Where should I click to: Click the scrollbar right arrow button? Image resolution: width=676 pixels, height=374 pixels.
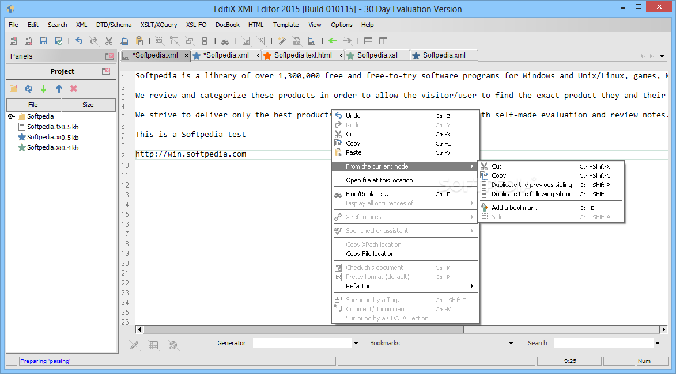(x=663, y=329)
